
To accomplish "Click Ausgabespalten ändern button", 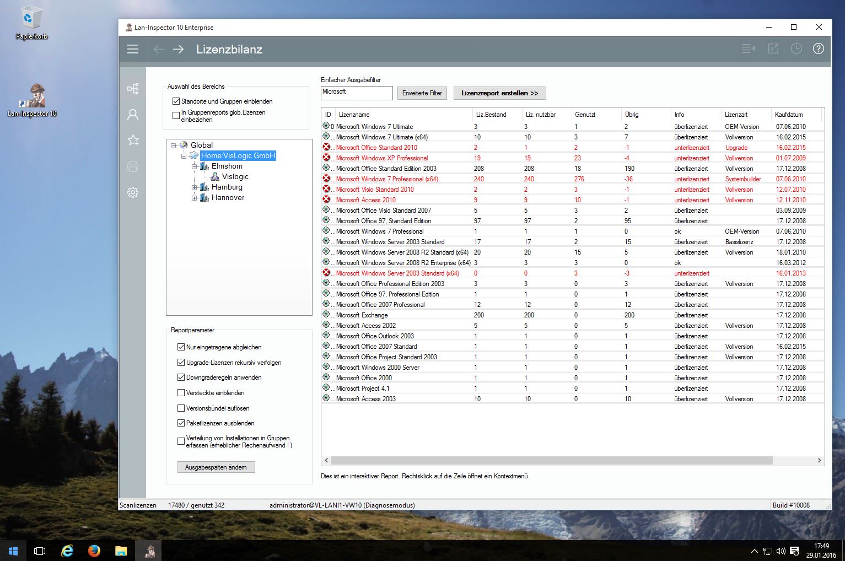I will click(x=216, y=467).
